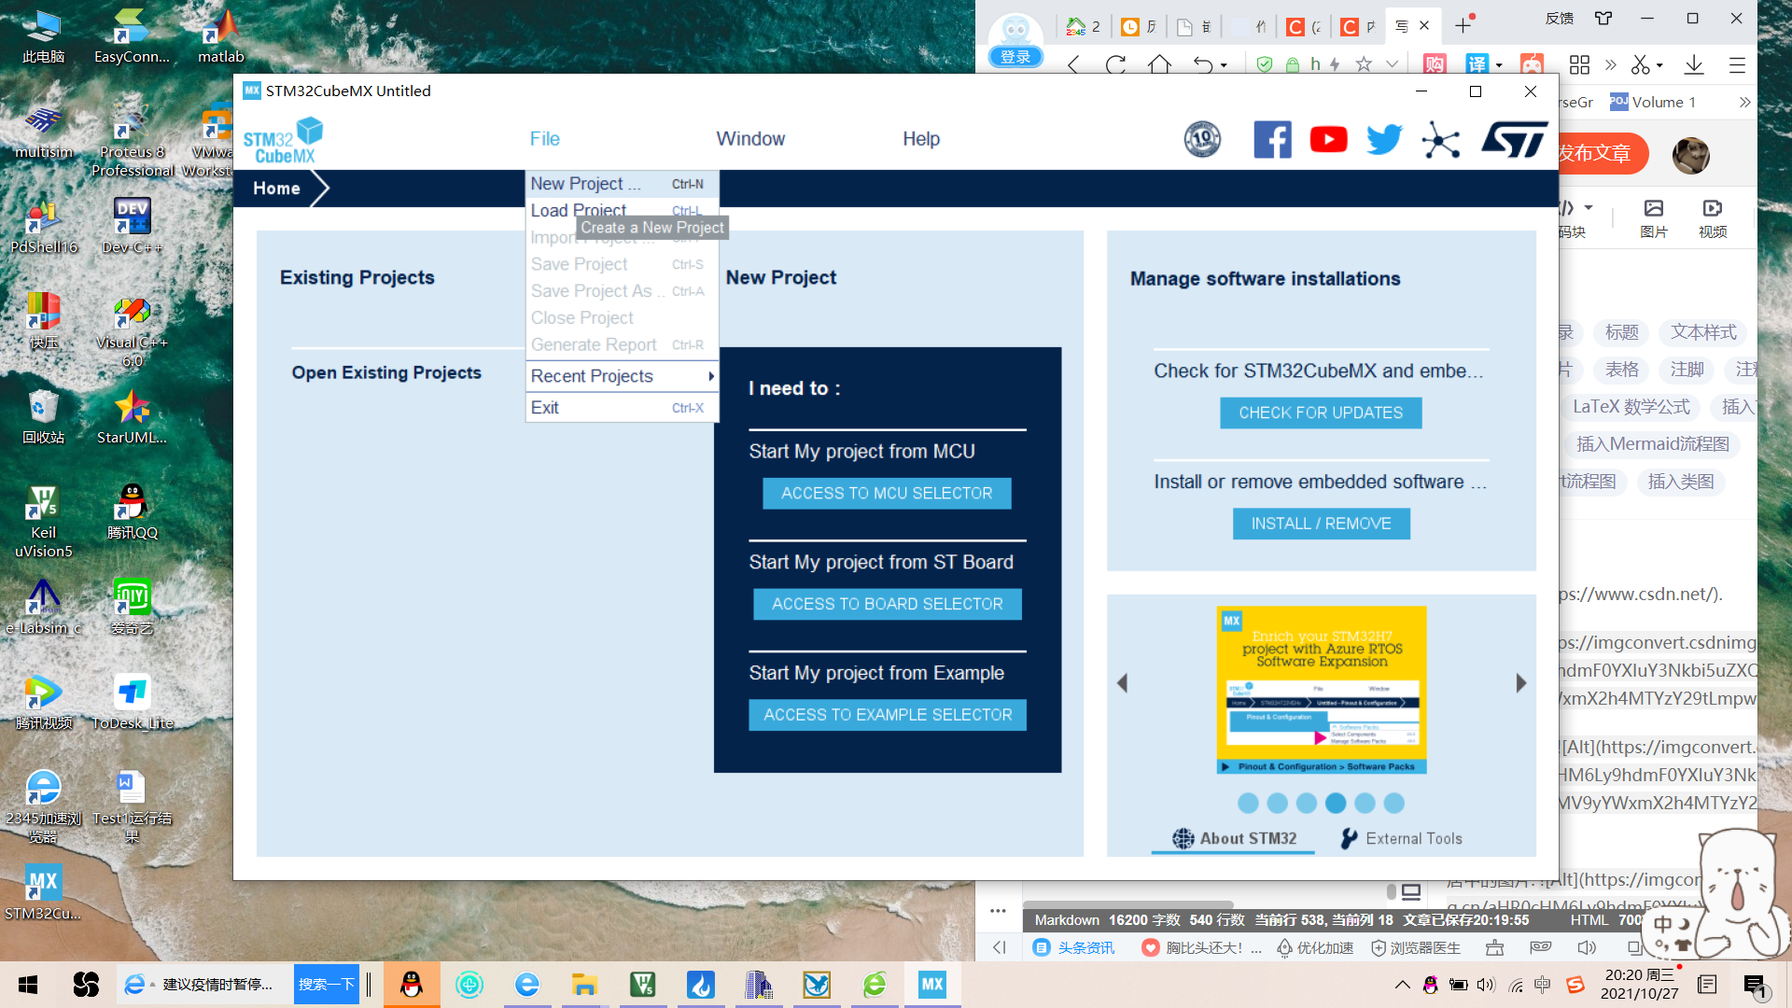Image resolution: width=1792 pixels, height=1008 pixels.
Task: Click ACCESS TO MCU SELECTOR button
Action: tap(887, 493)
